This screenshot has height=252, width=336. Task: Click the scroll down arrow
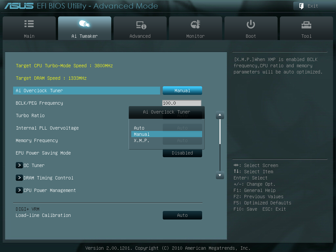[x=220, y=175]
